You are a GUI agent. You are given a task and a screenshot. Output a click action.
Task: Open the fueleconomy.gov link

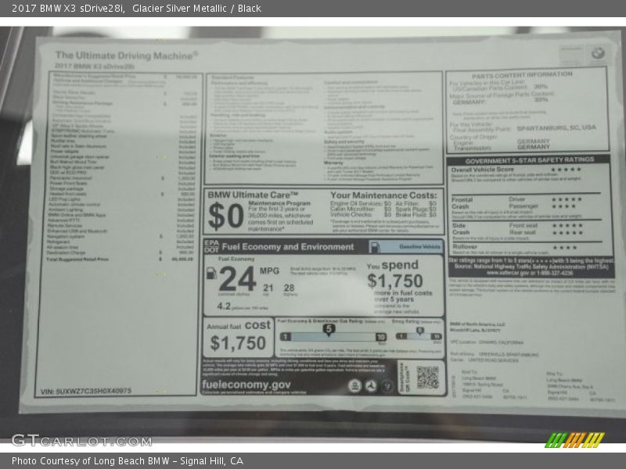click(246, 385)
